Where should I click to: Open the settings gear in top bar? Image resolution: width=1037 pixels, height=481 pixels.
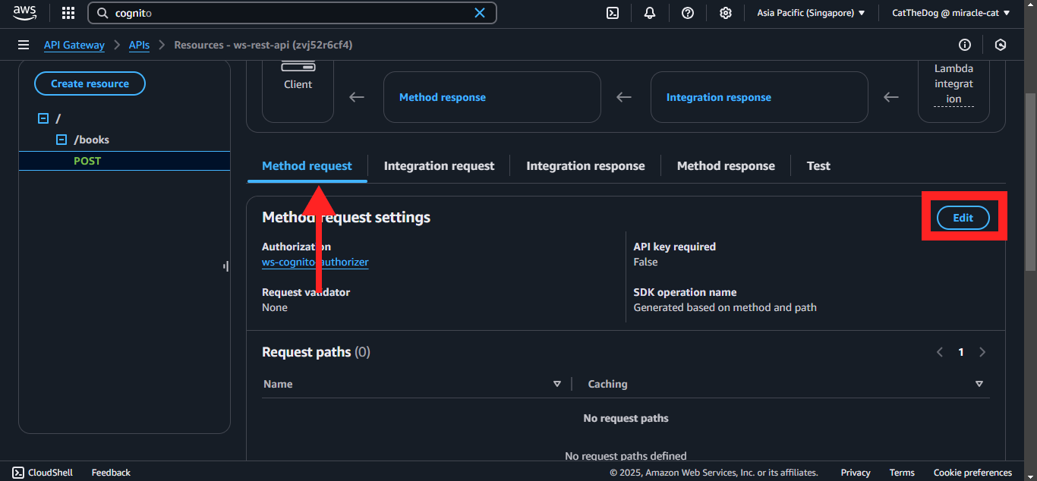726,13
